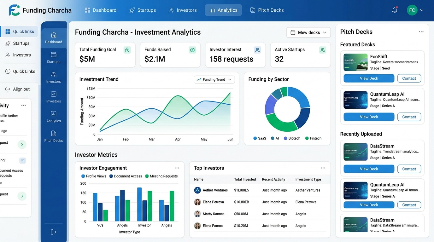Toggle AI legend item
Image resolution: width=434 pixels, height=242 pixels.
tap(275, 138)
